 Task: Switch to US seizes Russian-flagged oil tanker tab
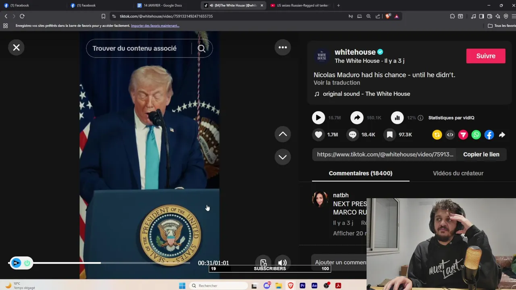300,5
